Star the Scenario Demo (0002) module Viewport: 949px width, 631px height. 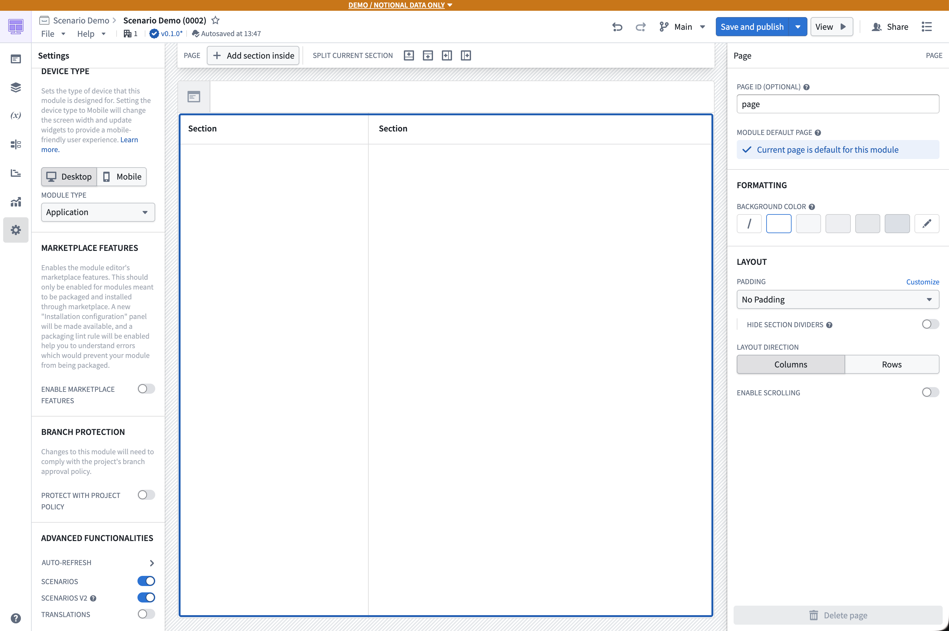coord(216,20)
